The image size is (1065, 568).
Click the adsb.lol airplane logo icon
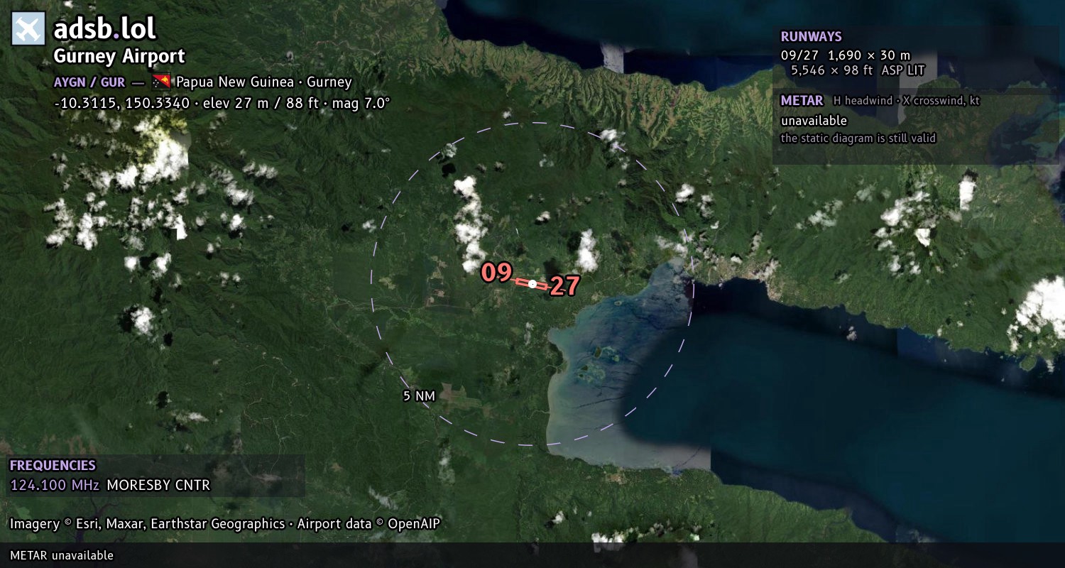(28, 29)
